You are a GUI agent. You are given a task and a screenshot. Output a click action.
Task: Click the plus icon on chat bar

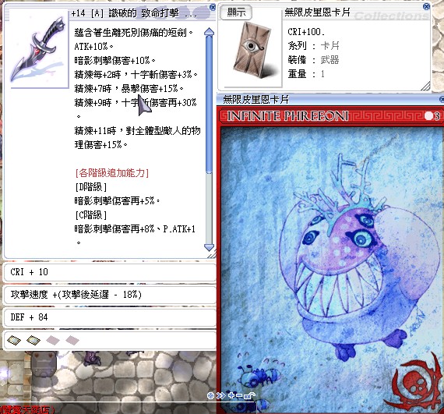[x=231, y=395]
